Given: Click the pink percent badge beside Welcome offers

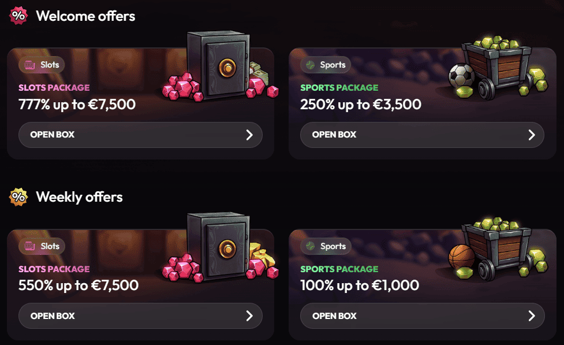Looking at the screenshot, I should (17, 16).
